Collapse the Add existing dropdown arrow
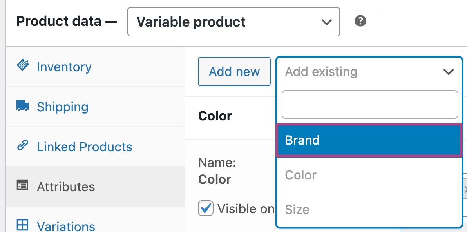This screenshot has width=467, height=232. click(448, 72)
